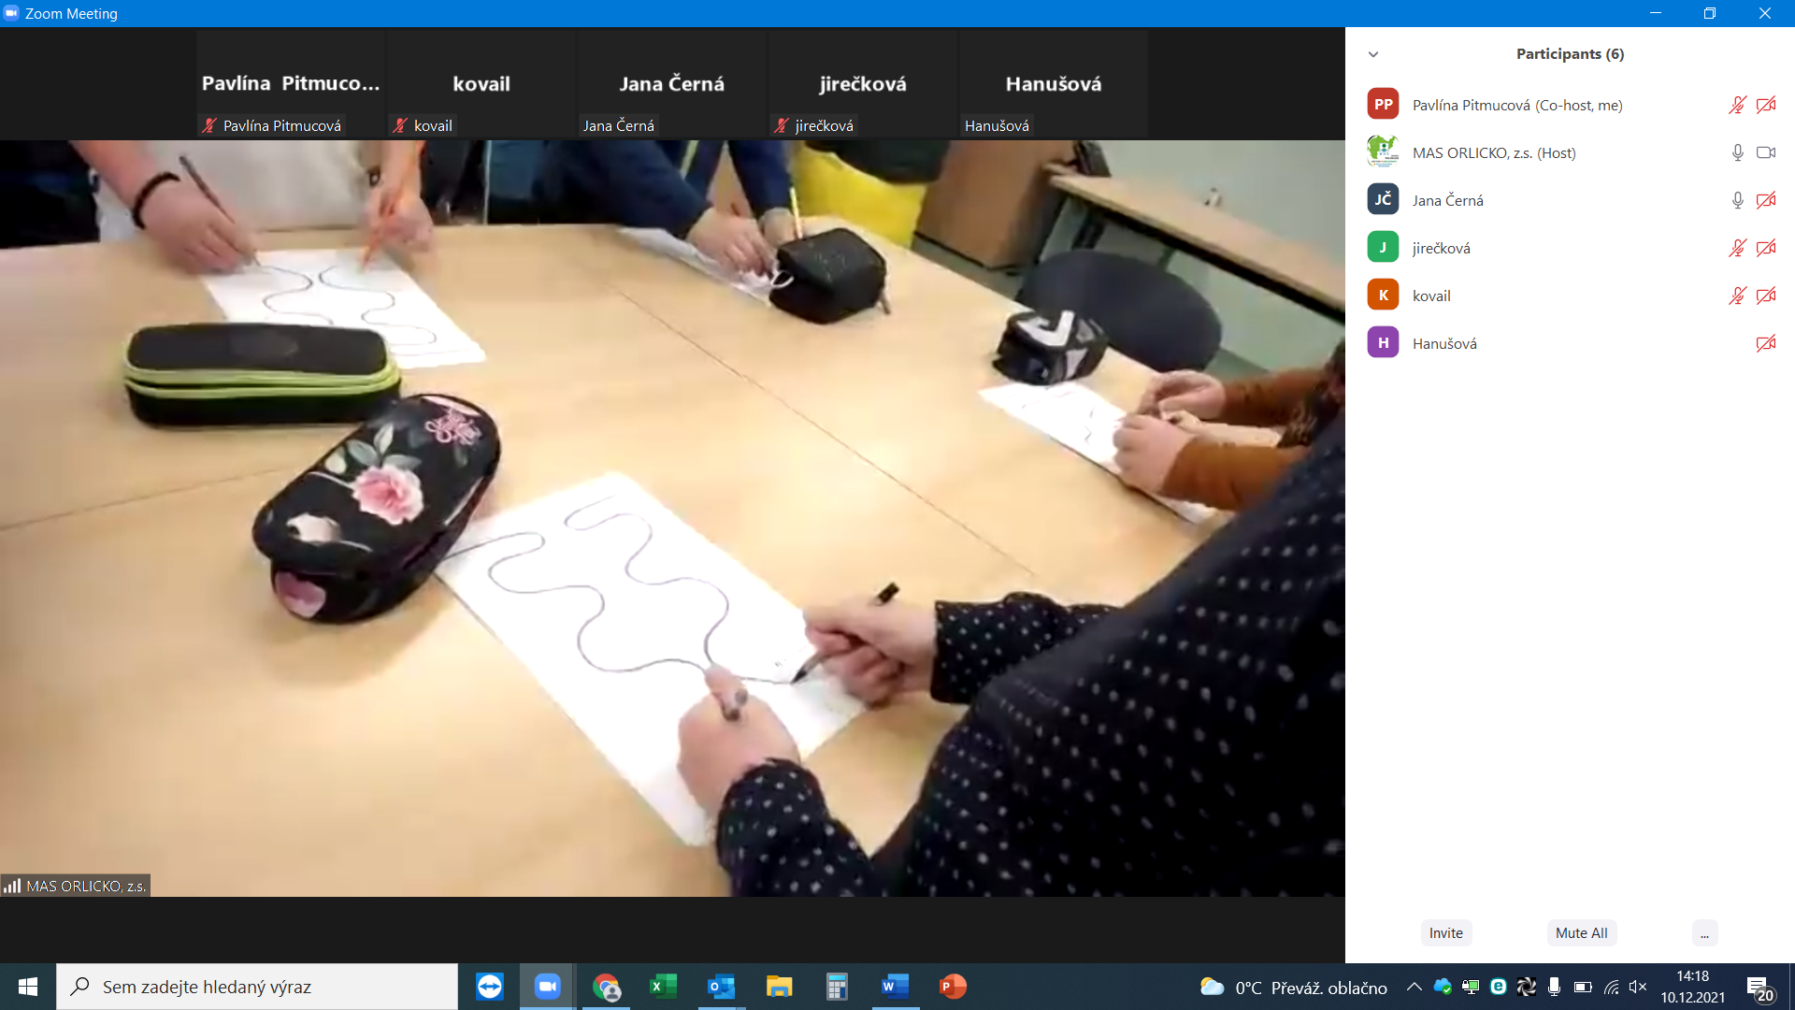The height and width of the screenshot is (1010, 1795).
Task: Click MAS ORLICKO host microphone icon
Action: [x=1737, y=152]
